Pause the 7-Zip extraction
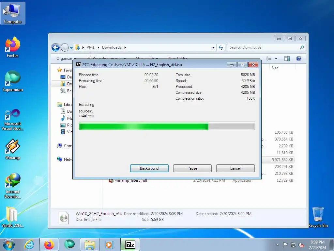The image size is (334, 251). 192,168
